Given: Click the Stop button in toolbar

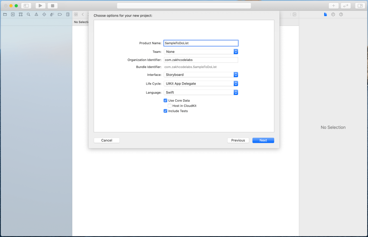Looking at the screenshot, I should pyautogui.click(x=53, y=6).
